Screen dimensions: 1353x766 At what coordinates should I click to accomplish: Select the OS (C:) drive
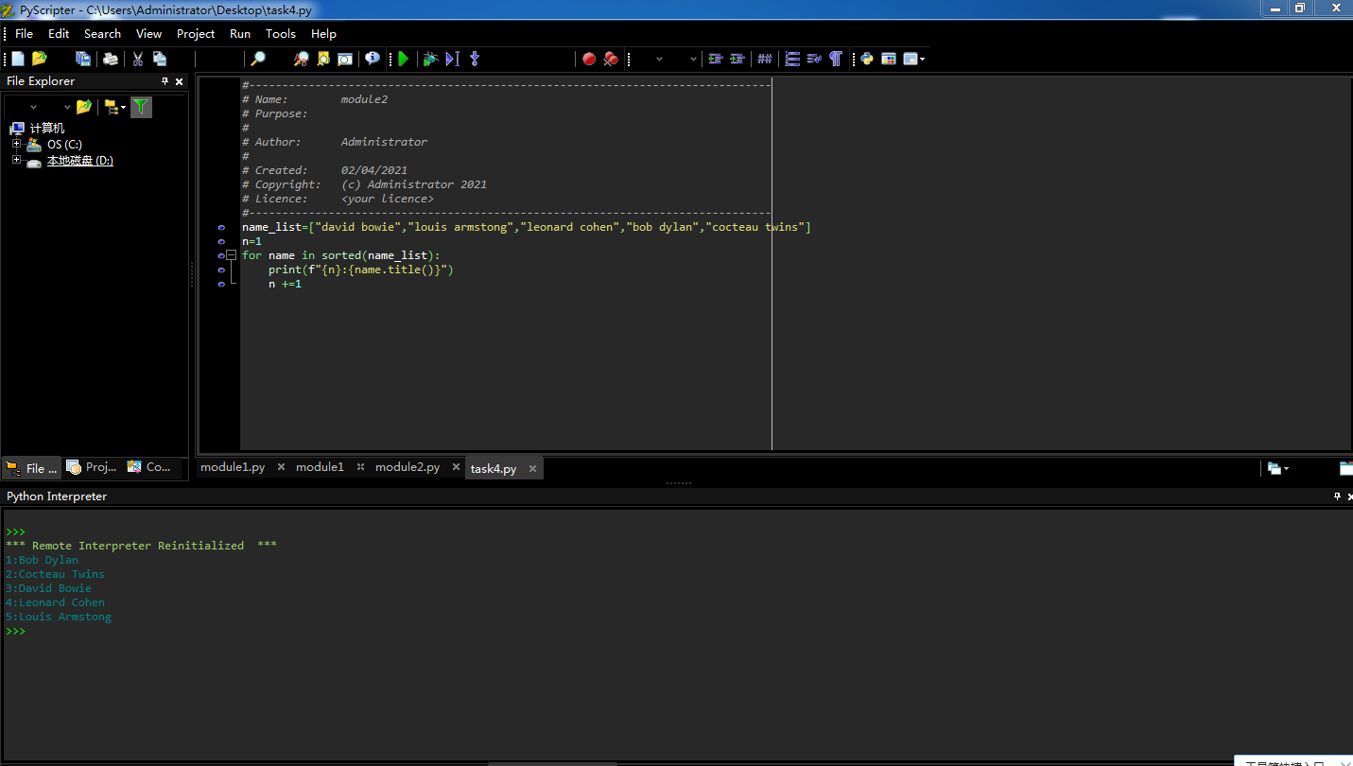[x=64, y=144]
